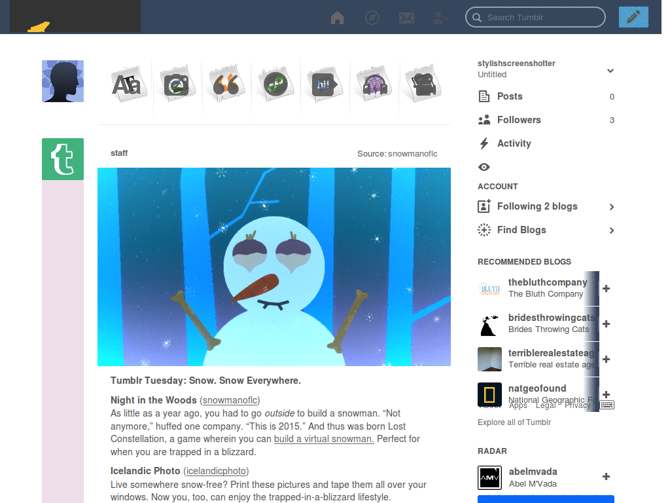The width and height of the screenshot is (670, 503).
Task: Open the Activity menu item
Action: pyautogui.click(x=546, y=143)
